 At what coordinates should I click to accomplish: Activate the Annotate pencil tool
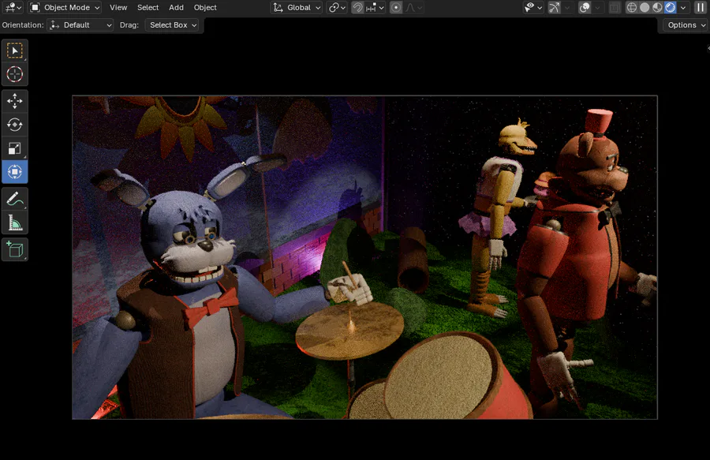click(14, 199)
